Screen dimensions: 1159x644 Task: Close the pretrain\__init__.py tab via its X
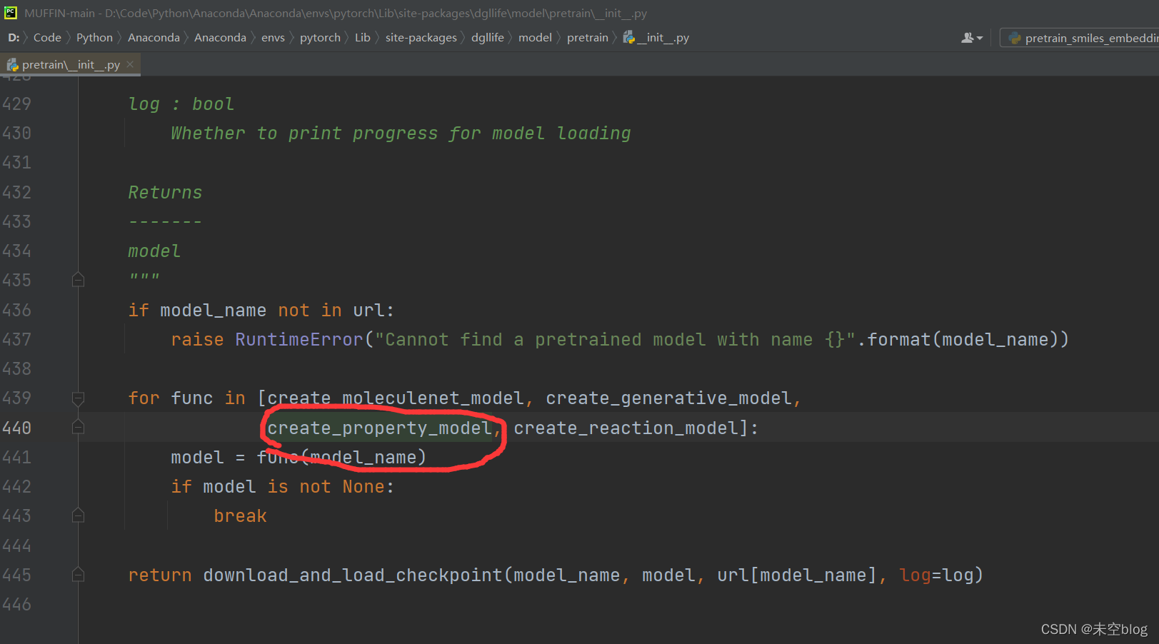tap(130, 64)
